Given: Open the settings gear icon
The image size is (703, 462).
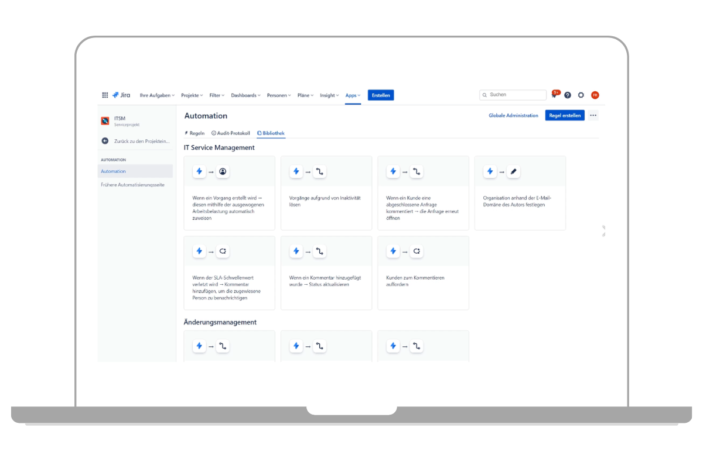Looking at the screenshot, I should pos(581,95).
